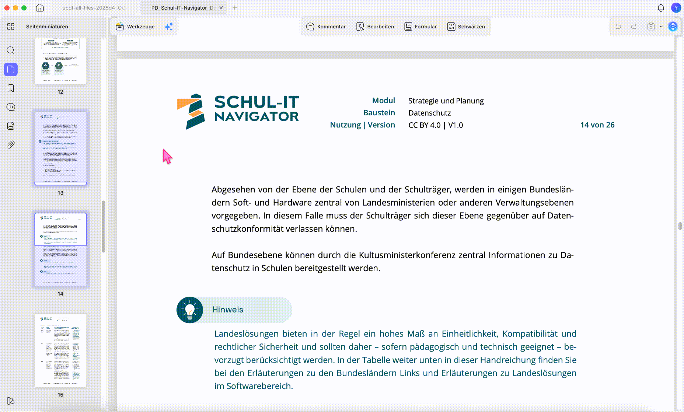Image resolution: width=684 pixels, height=412 pixels.
Task: Click the '14 von 26' page indicator
Action: click(x=597, y=125)
